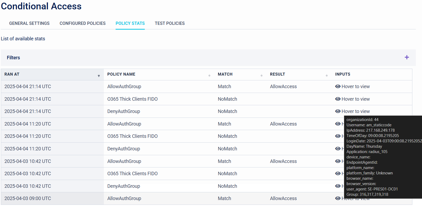Click sort icon beside Match column header
The height and width of the screenshot is (207, 422).
261,76
